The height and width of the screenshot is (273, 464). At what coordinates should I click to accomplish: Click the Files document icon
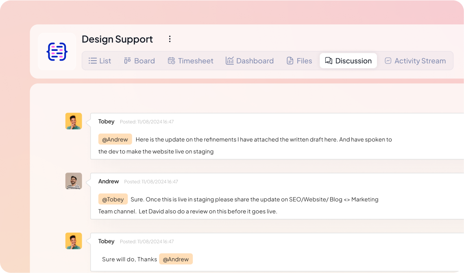tap(290, 61)
